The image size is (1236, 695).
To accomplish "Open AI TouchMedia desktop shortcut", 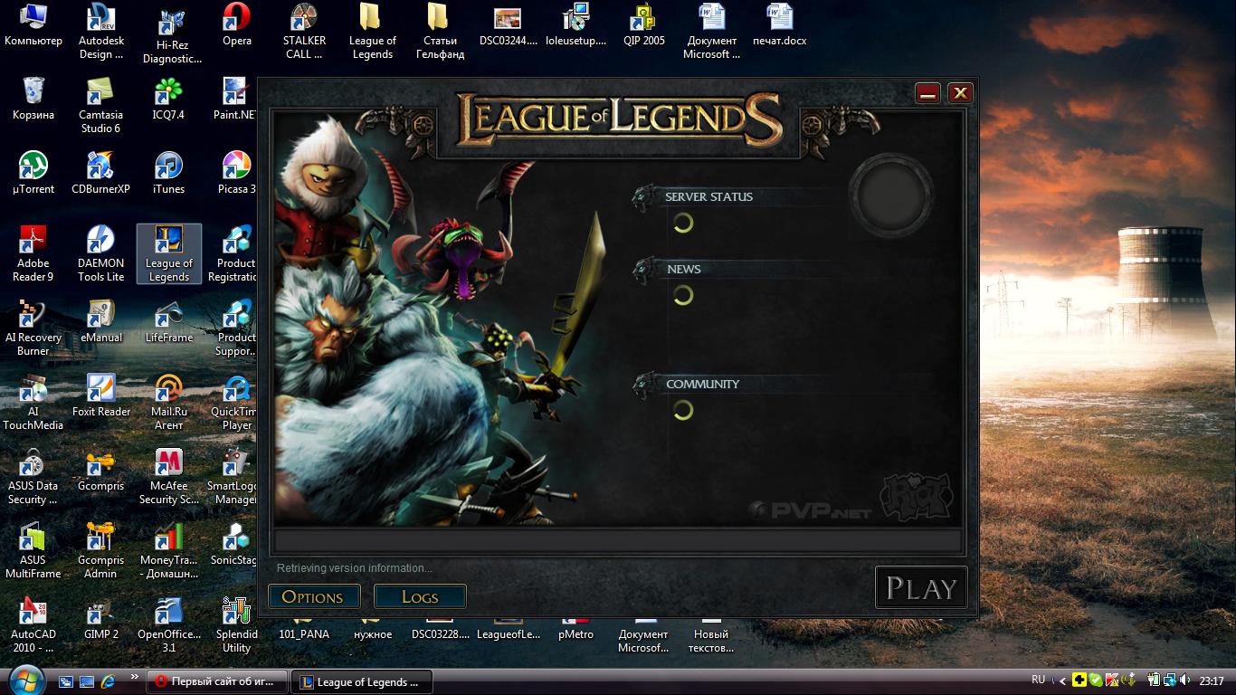I will point(33,403).
